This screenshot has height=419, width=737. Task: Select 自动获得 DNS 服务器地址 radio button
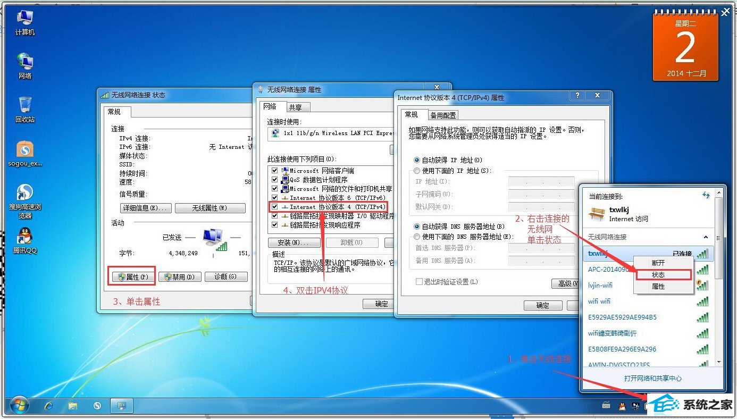(417, 227)
